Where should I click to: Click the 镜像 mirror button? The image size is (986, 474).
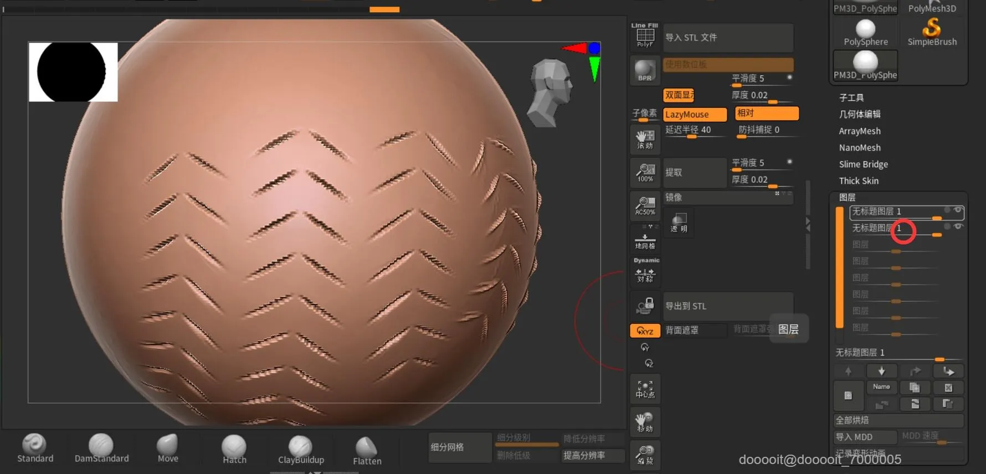coord(728,198)
